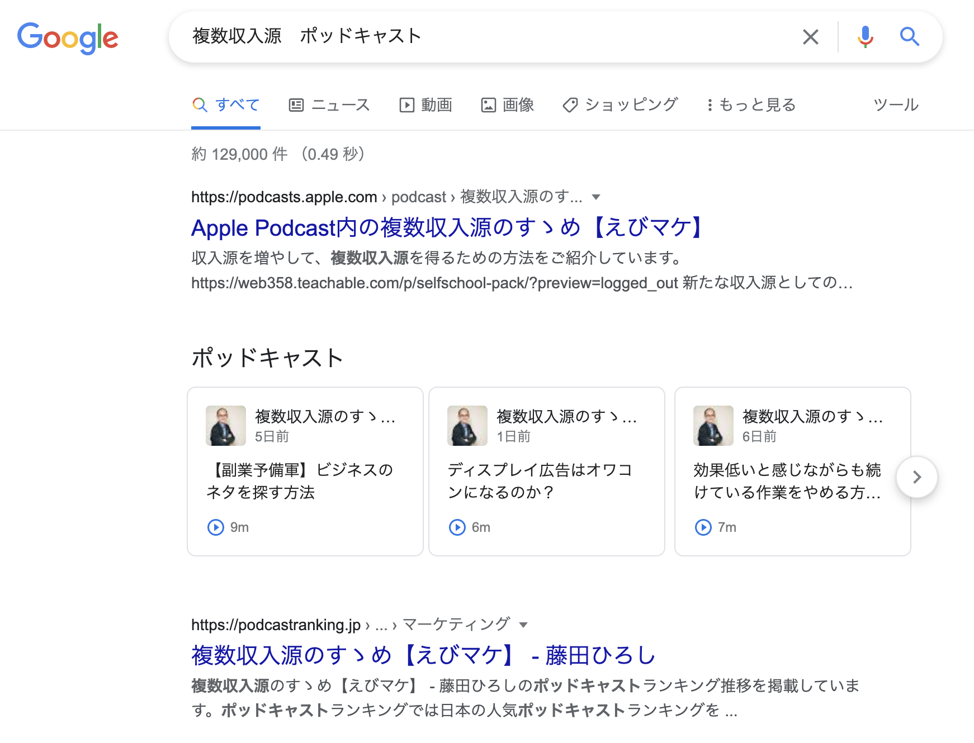Click the 1日前 date label
The image size is (974, 743).
tap(513, 436)
